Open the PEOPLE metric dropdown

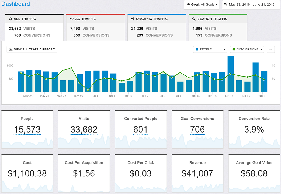pyautogui.click(x=210, y=49)
